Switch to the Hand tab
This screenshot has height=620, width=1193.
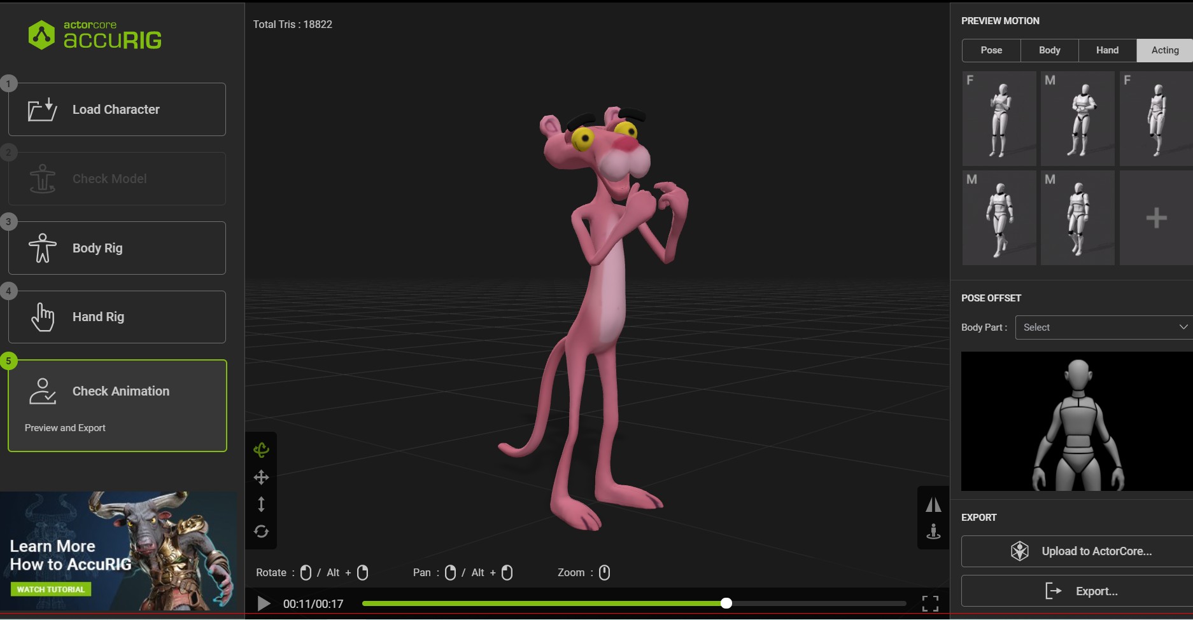1108,50
